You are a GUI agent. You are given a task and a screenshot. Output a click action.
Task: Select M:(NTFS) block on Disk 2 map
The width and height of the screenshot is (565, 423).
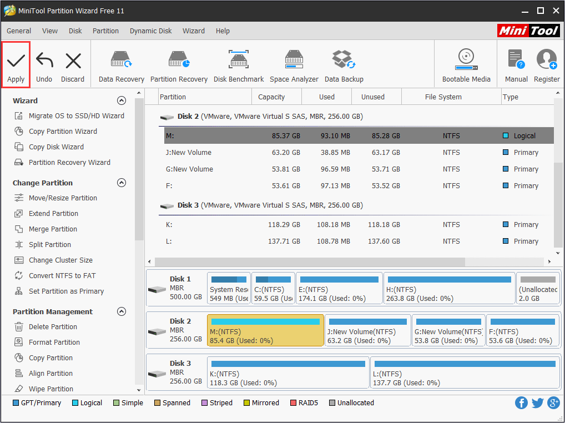265,330
